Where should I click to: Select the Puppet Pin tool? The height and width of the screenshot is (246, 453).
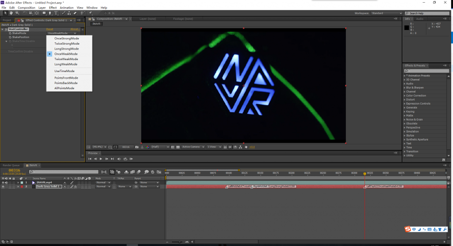[x=90, y=13]
